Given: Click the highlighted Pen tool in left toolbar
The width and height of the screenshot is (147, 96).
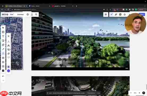Looking at the screenshot, I should click(x=3, y=54).
